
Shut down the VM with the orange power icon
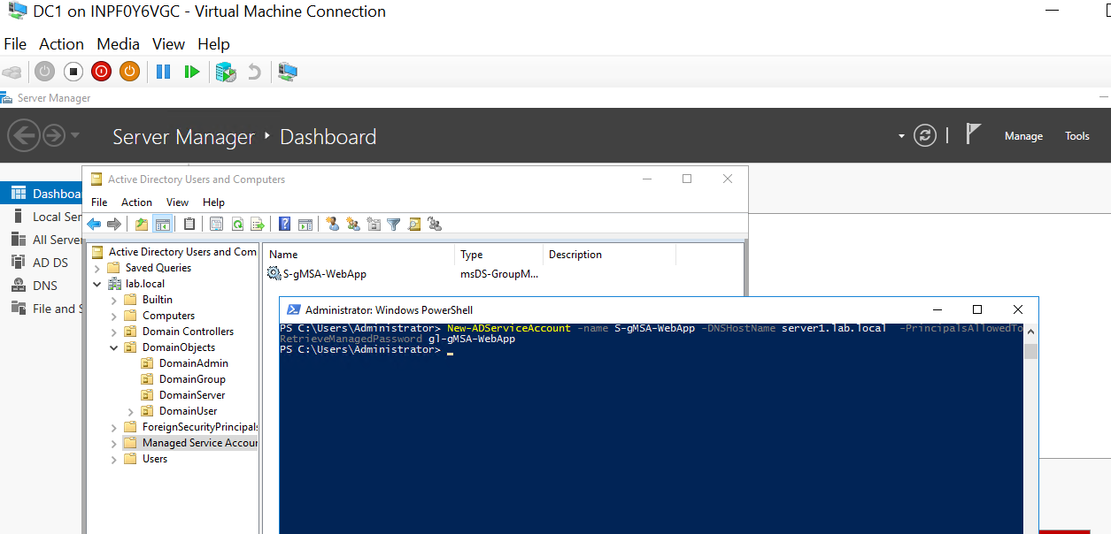tap(129, 72)
